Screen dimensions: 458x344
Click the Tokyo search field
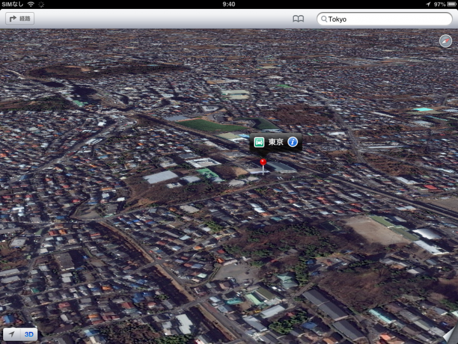coord(384,19)
